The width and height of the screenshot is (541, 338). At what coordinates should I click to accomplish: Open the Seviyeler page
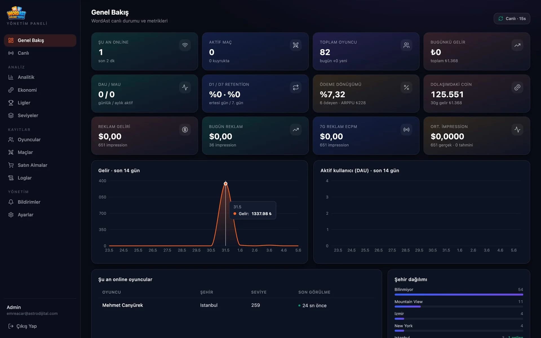[x=40, y=115]
